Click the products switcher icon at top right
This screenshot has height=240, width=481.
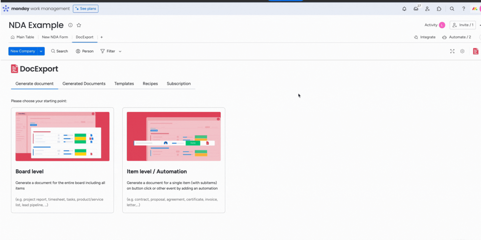[x=474, y=9]
